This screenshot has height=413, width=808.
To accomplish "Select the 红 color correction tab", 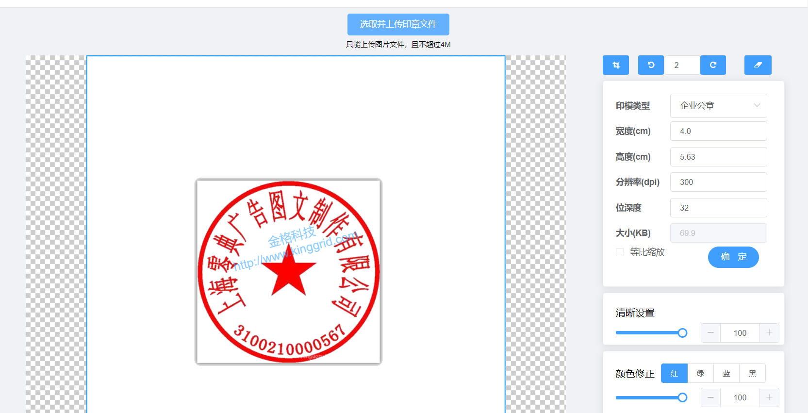I will pos(674,373).
